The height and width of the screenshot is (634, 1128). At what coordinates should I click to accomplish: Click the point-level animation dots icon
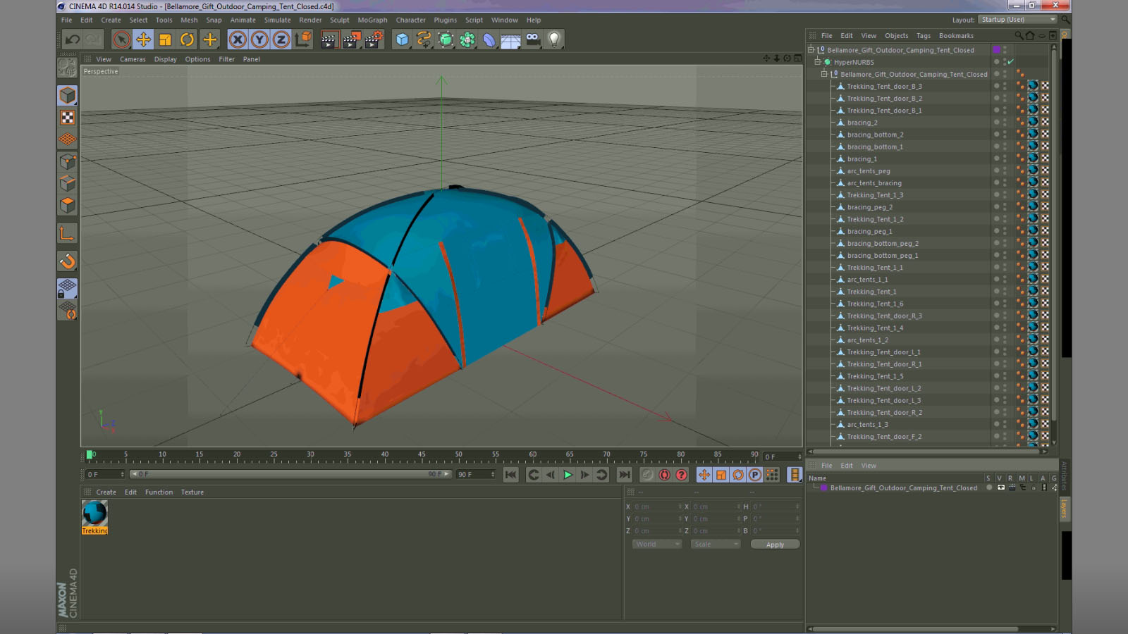click(x=773, y=475)
